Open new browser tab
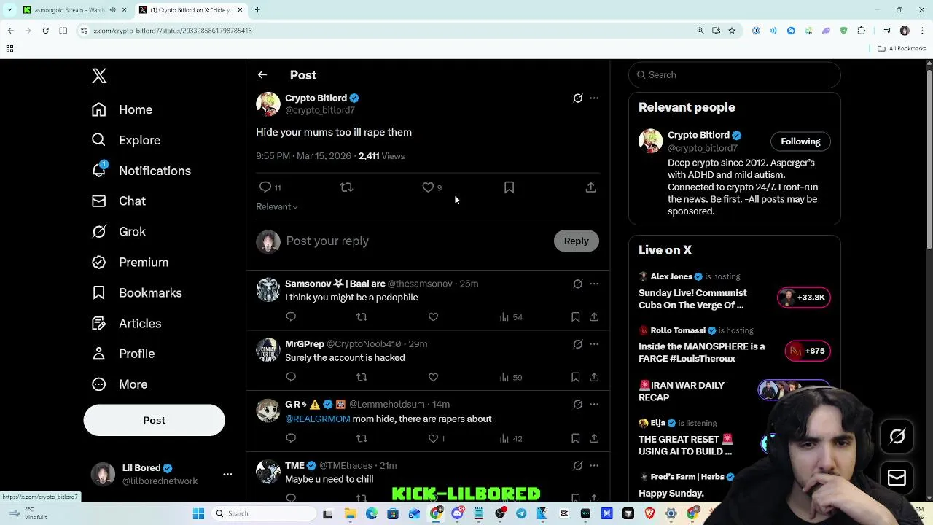933x525 pixels. [x=257, y=10]
